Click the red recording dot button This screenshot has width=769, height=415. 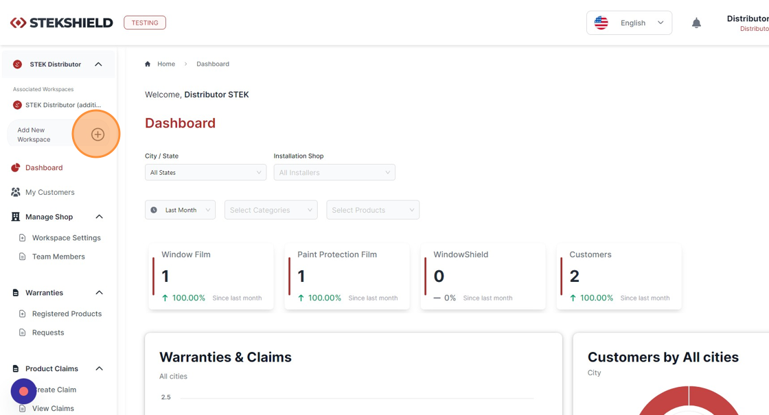tap(23, 391)
